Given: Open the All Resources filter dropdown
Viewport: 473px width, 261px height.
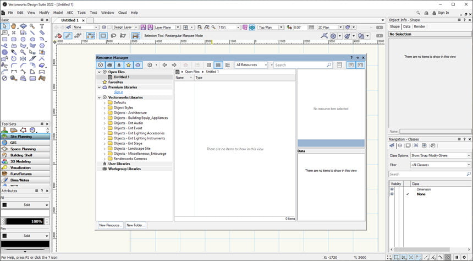Looking at the screenshot, I should (x=251, y=65).
